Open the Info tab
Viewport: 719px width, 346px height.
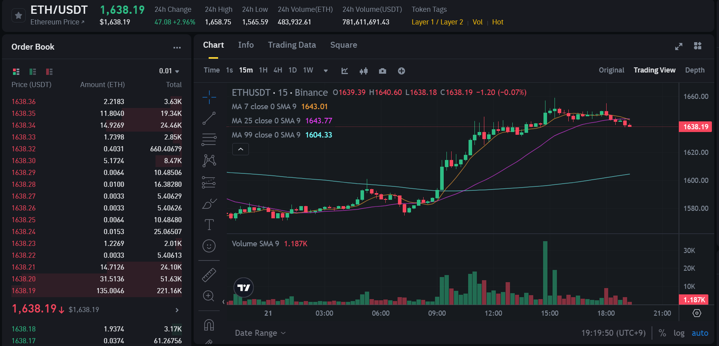coord(246,45)
